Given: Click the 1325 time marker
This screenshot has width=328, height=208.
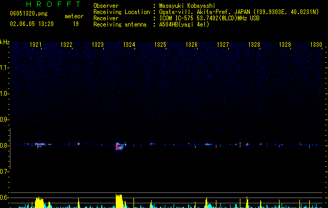Looking at the screenshot, I should pyautogui.click(x=160, y=45).
